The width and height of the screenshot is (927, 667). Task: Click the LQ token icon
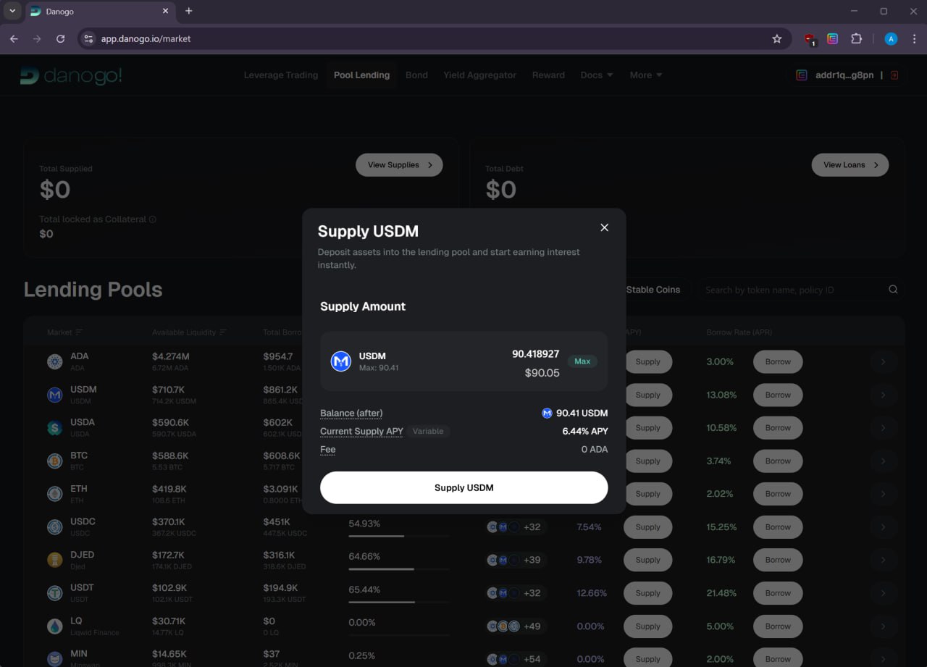point(55,626)
